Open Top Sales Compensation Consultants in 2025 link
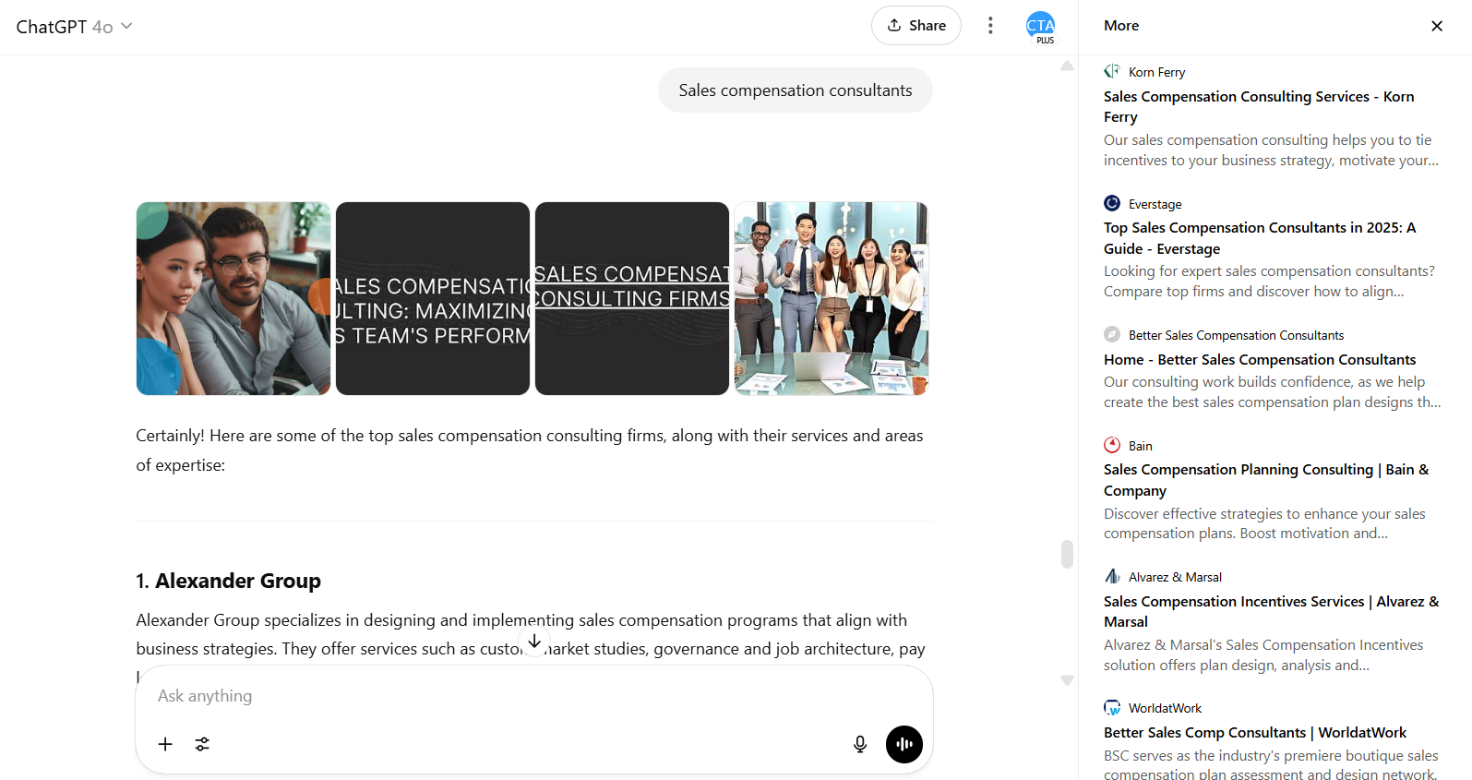1472x780 pixels. (1260, 238)
